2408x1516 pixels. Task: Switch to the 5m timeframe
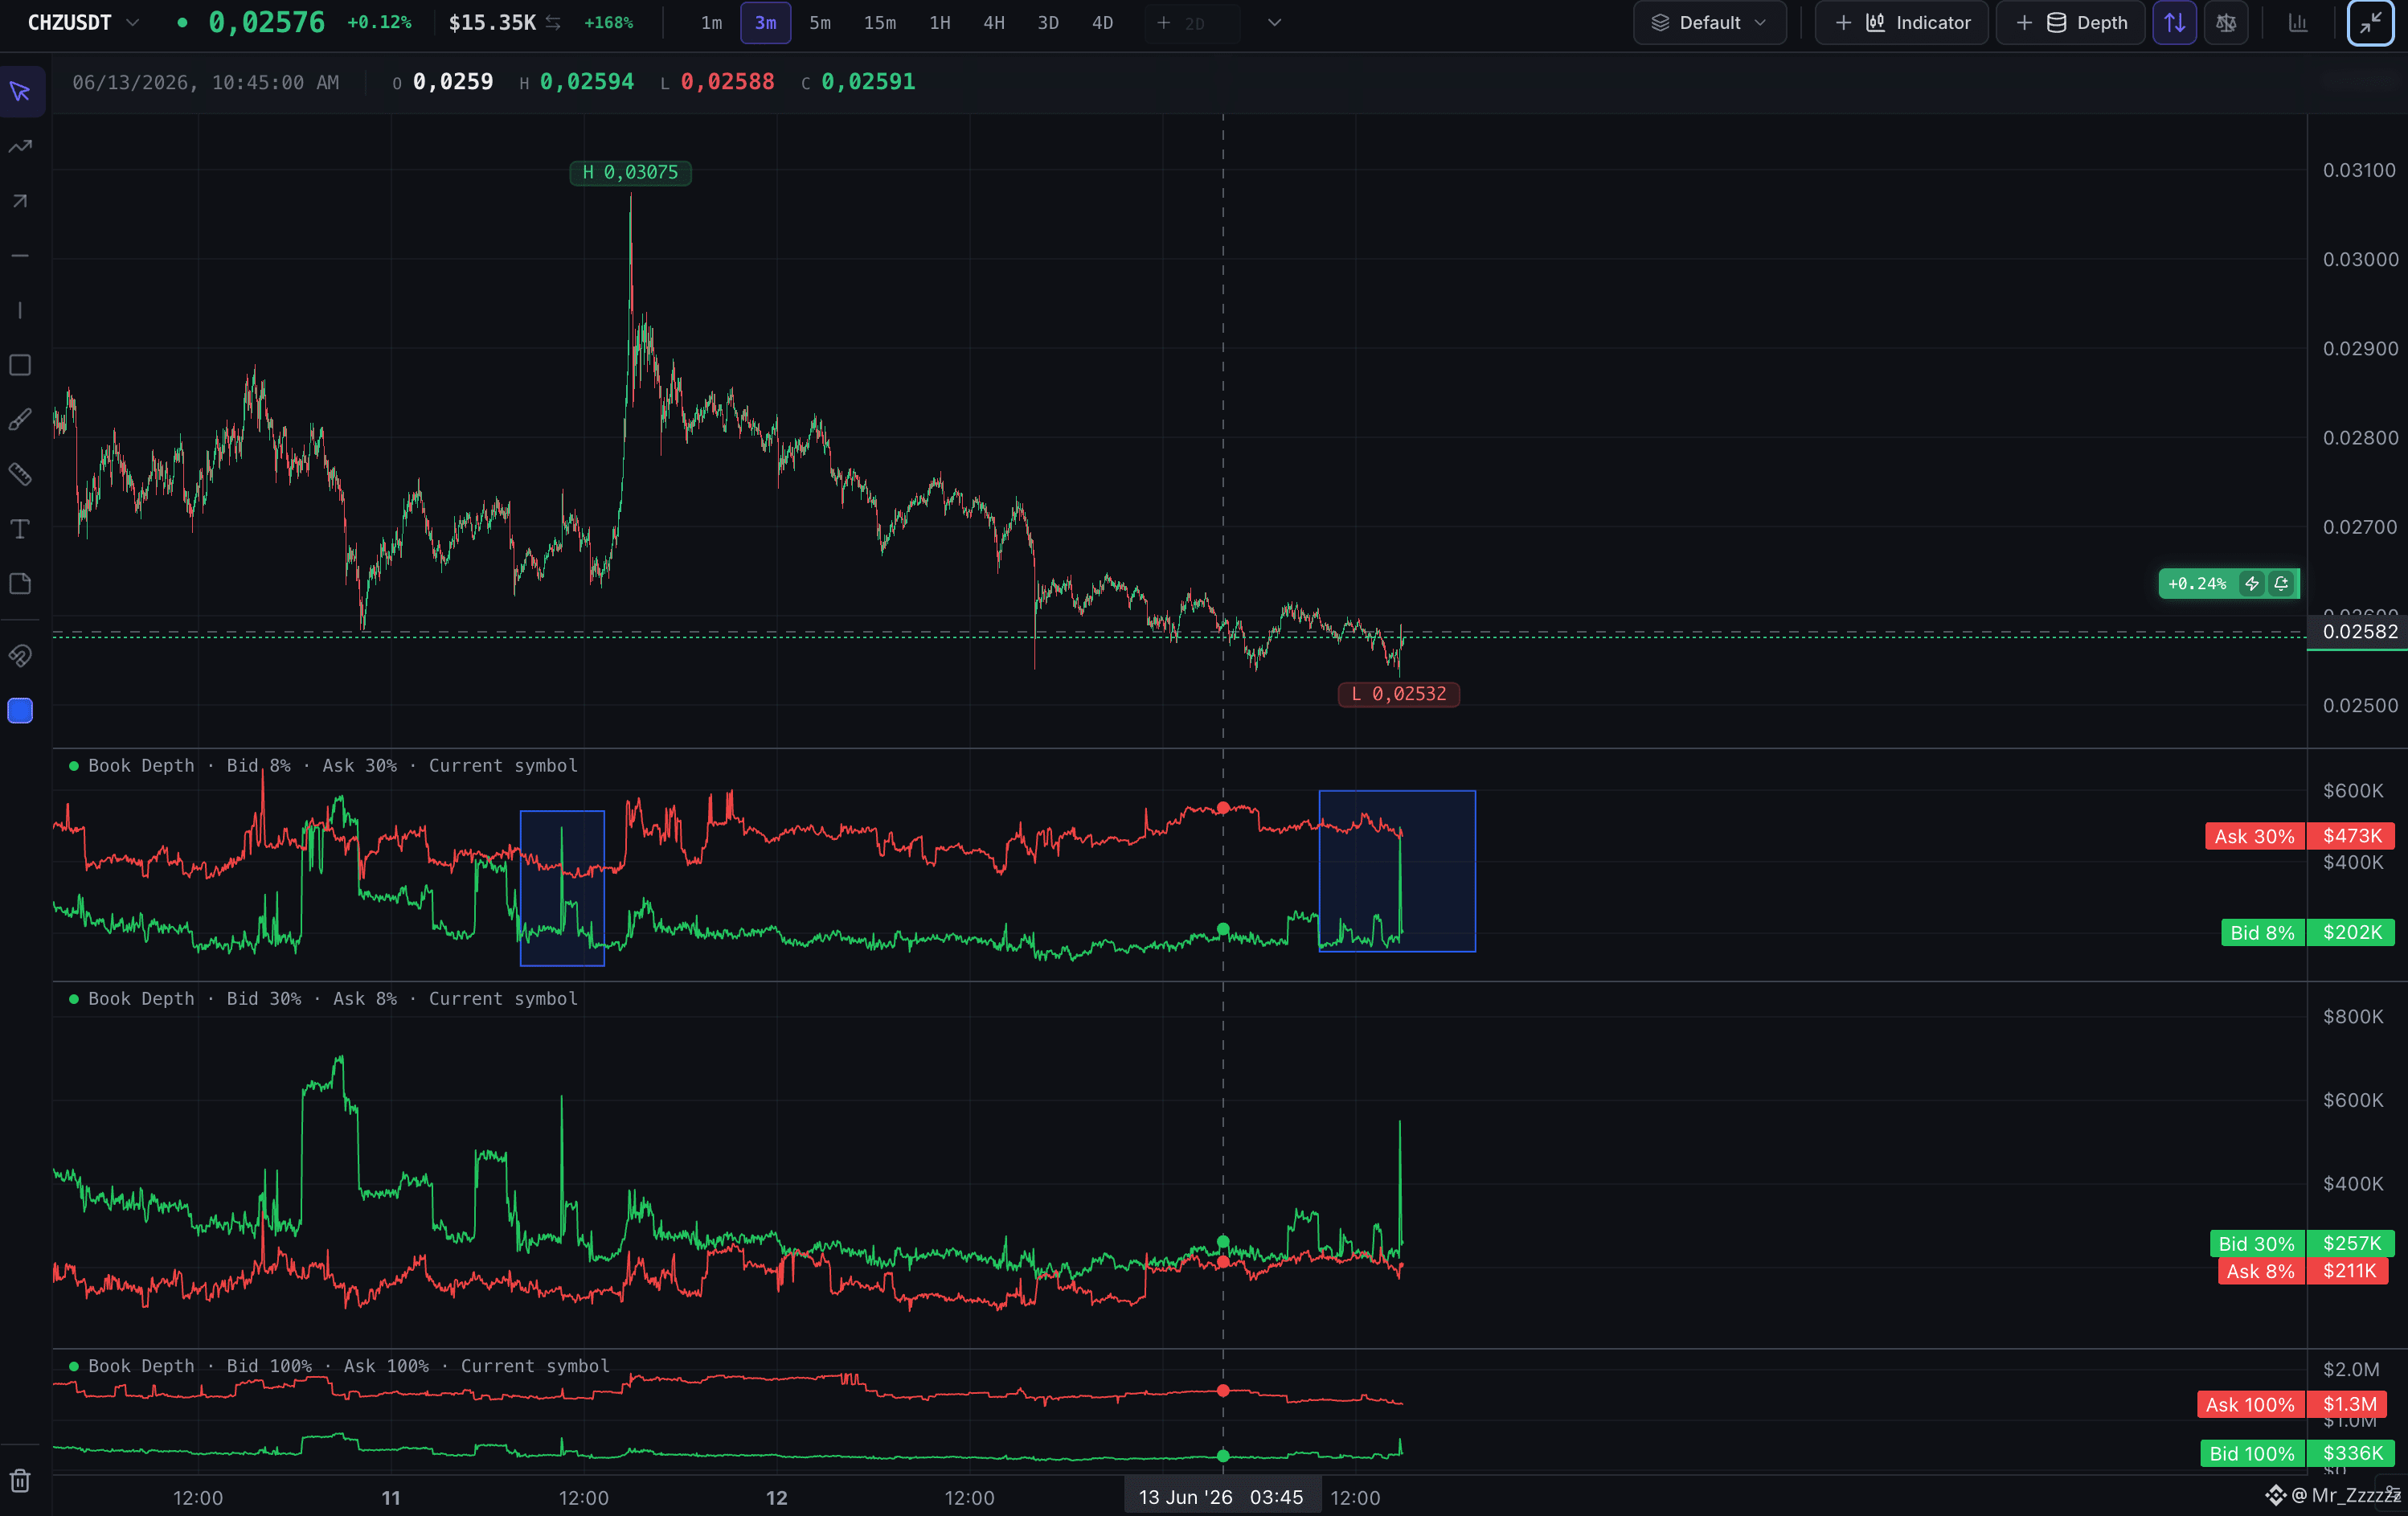coord(820,22)
